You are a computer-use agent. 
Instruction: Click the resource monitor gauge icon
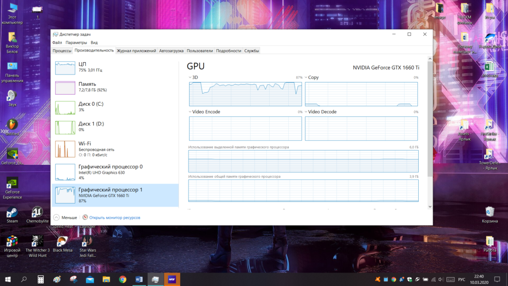[x=85, y=217]
